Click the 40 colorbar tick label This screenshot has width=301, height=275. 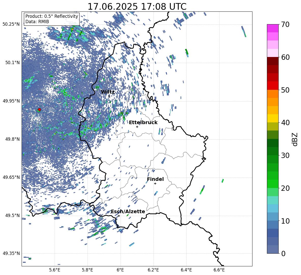pos(285,123)
